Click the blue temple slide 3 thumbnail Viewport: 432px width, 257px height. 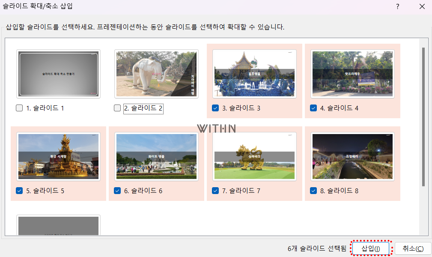pos(255,74)
